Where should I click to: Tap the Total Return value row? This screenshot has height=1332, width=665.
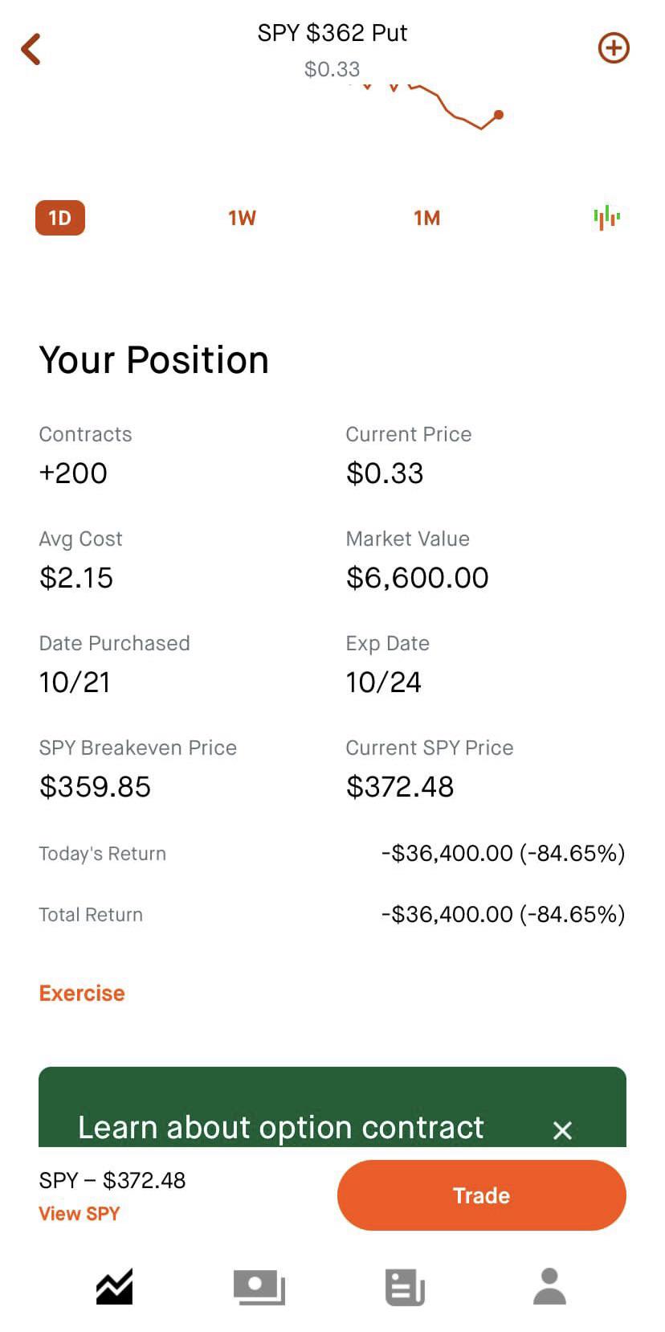(x=503, y=914)
